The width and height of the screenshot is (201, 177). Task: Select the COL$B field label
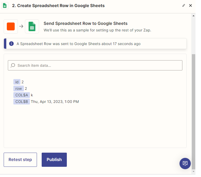coord(21,102)
